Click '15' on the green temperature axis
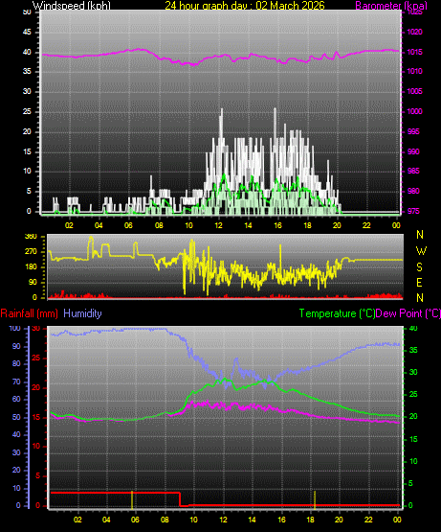The image size is (441, 532). (x=413, y=439)
